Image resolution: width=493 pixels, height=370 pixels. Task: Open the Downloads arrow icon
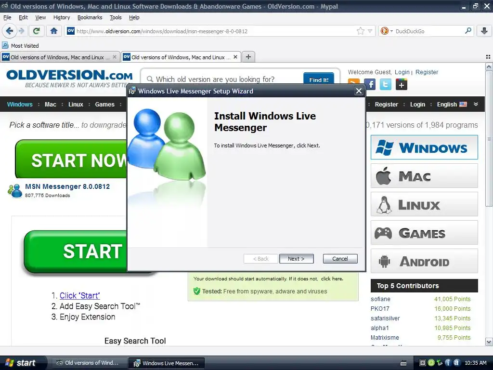coord(484,31)
